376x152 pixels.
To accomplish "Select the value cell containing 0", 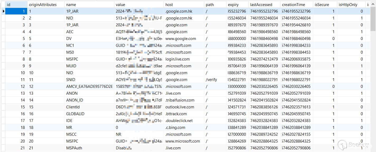I will (139, 128).
